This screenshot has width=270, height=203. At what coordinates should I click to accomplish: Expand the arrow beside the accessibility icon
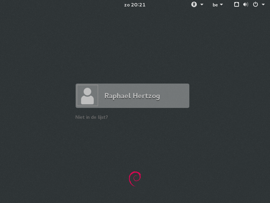point(202,5)
